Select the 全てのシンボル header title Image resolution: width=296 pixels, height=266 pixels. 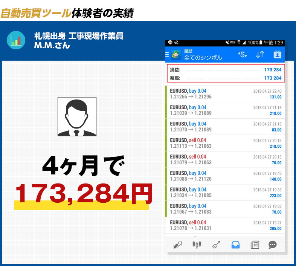pyautogui.click(x=203, y=58)
